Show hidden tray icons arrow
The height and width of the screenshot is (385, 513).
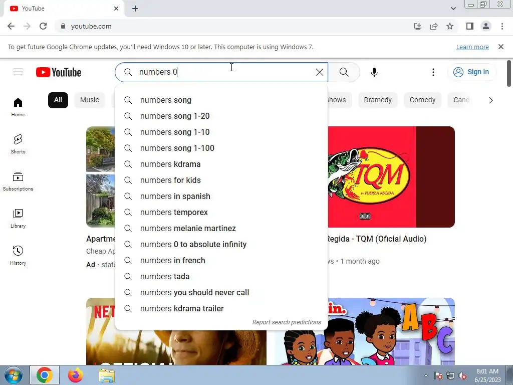[x=426, y=375]
